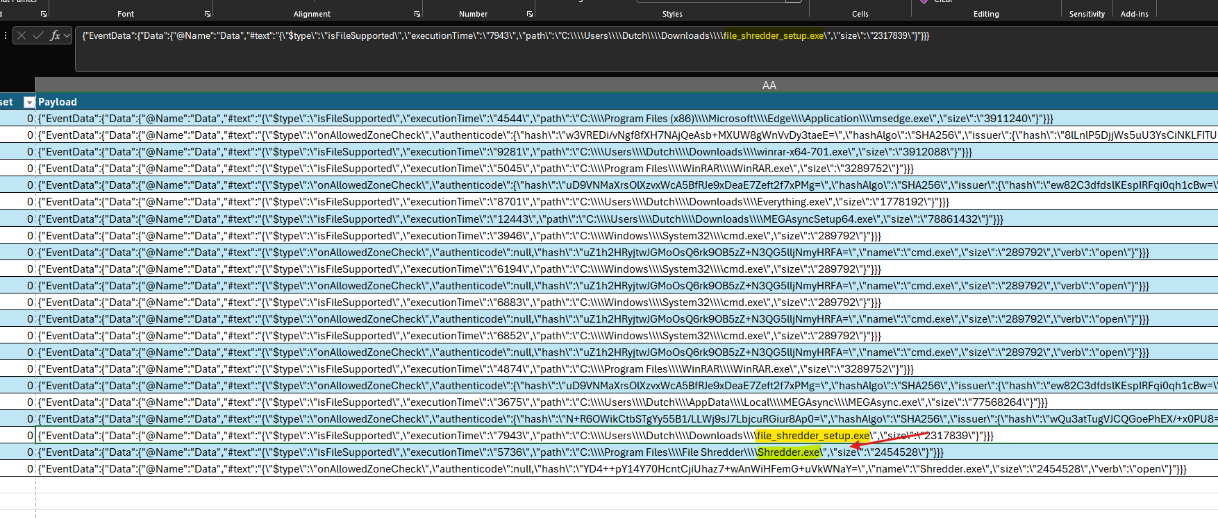Open Add-ins from the ribbon

1135,14
